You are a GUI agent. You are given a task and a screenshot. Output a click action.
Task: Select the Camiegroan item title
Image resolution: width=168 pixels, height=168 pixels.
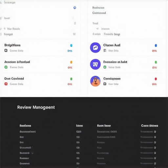point(112,79)
